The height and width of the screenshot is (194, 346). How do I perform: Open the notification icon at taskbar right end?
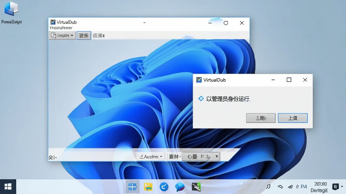[x=335, y=187]
